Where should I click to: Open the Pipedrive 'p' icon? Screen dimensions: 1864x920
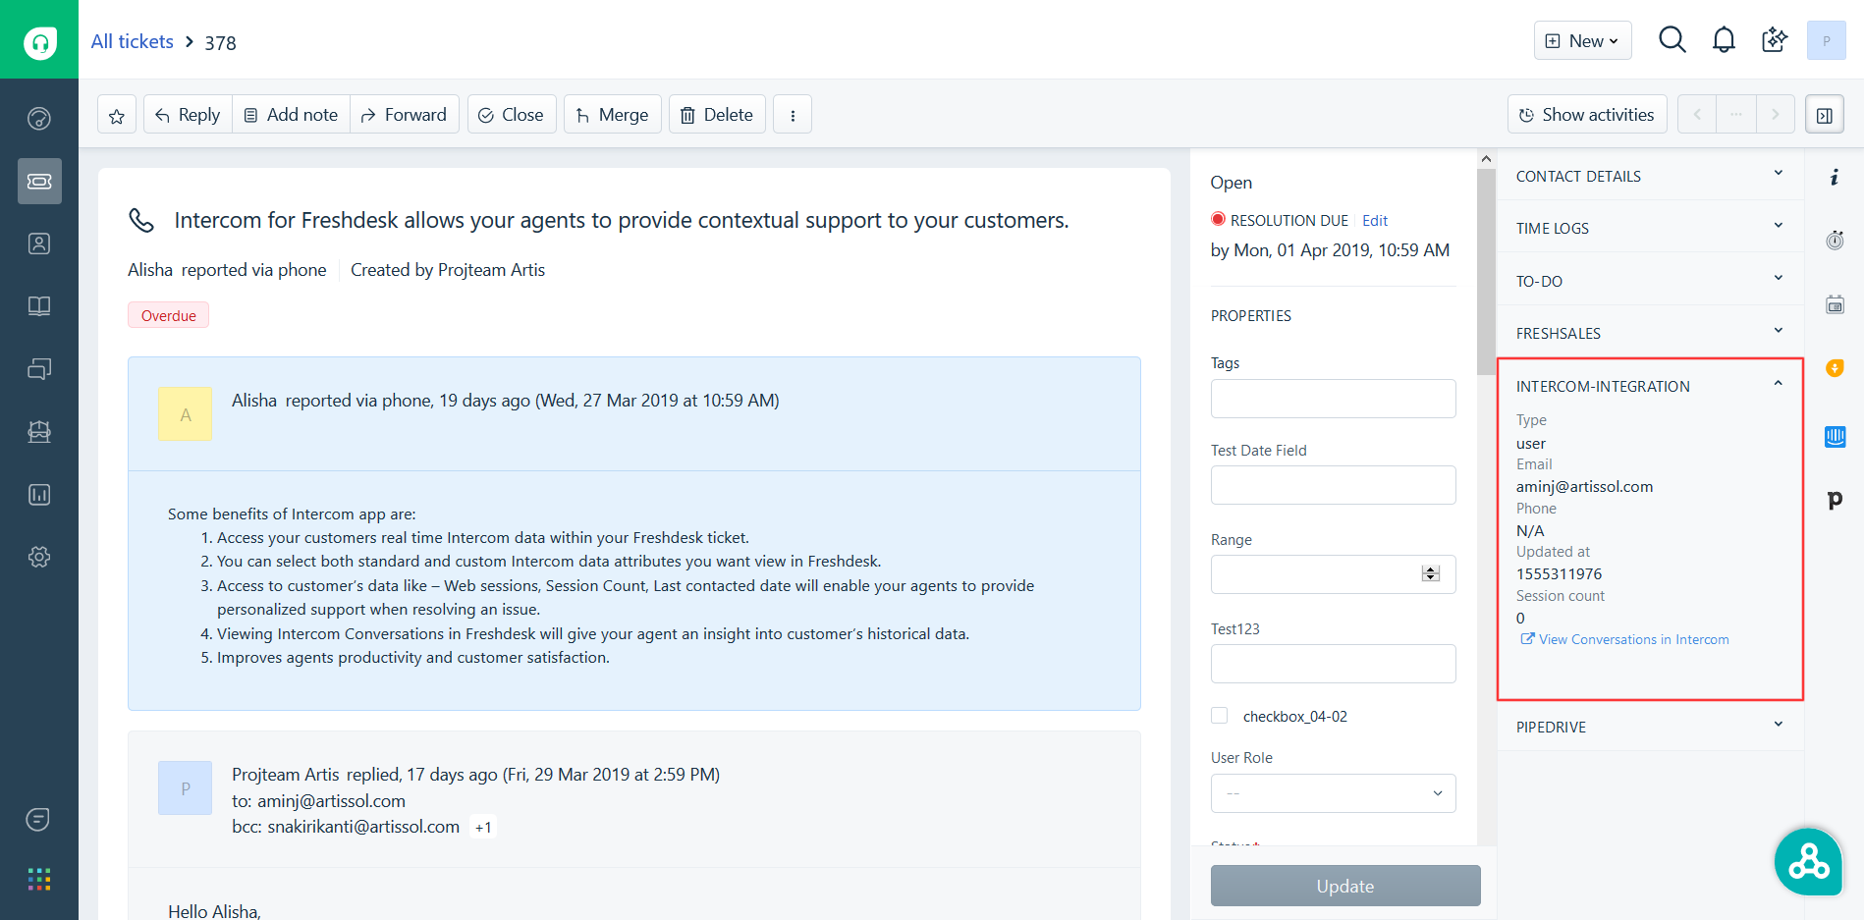coord(1835,500)
